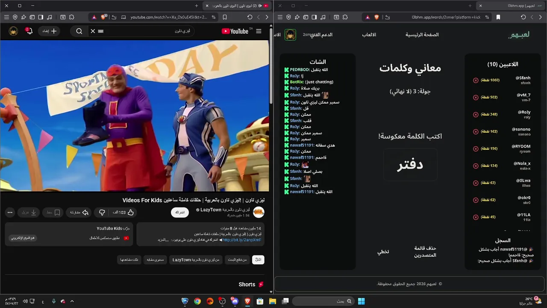Bookmark icon in l3bhm window

pos(498,17)
